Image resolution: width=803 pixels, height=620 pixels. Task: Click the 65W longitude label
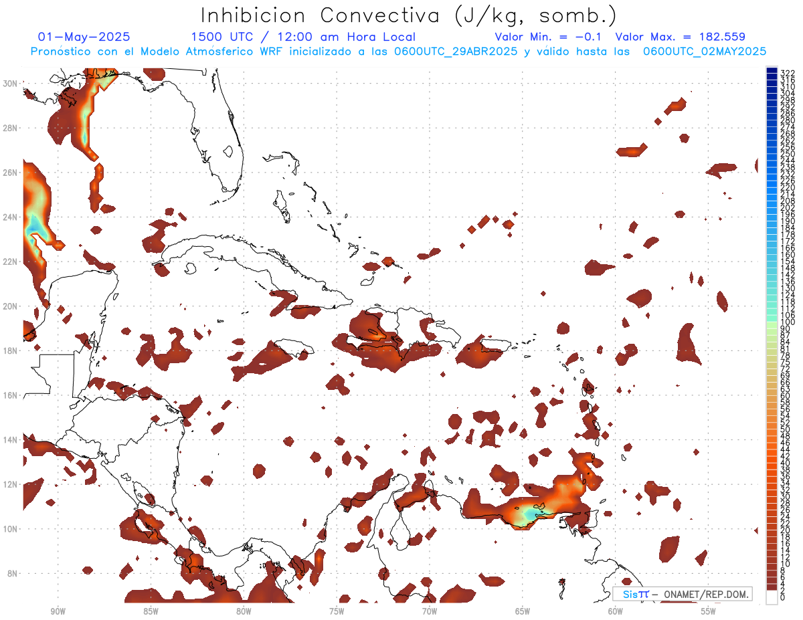[x=523, y=610]
